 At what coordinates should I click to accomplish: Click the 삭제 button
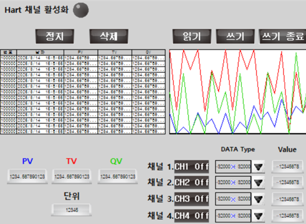point(109,37)
